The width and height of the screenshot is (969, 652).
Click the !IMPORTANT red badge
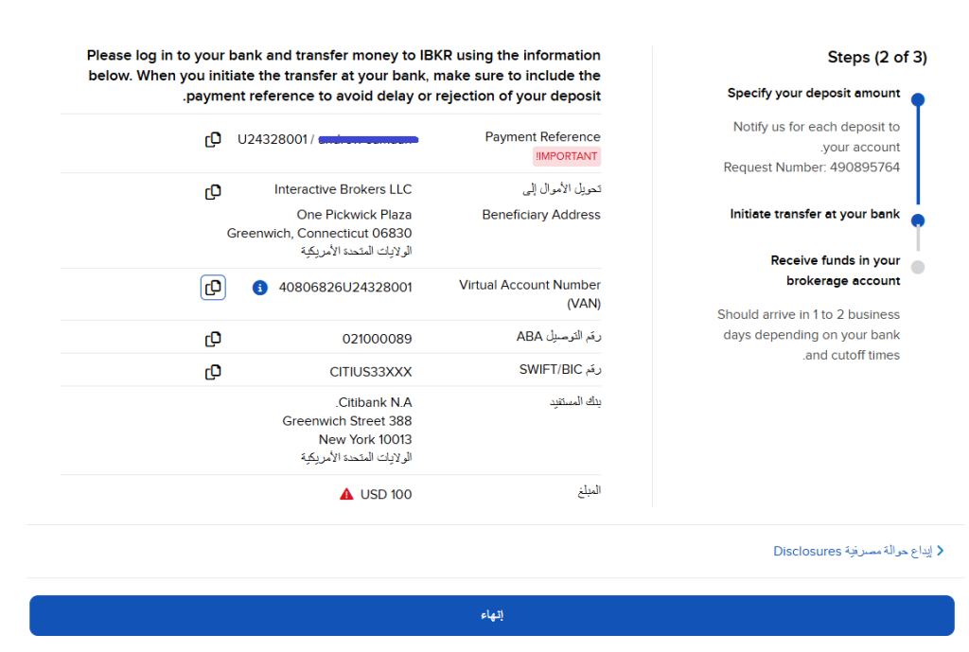[x=567, y=156]
